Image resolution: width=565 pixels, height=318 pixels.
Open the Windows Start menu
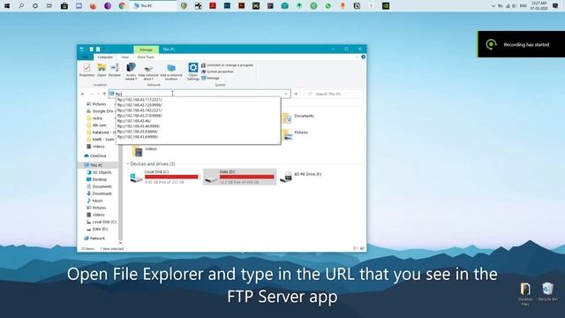(6, 6)
